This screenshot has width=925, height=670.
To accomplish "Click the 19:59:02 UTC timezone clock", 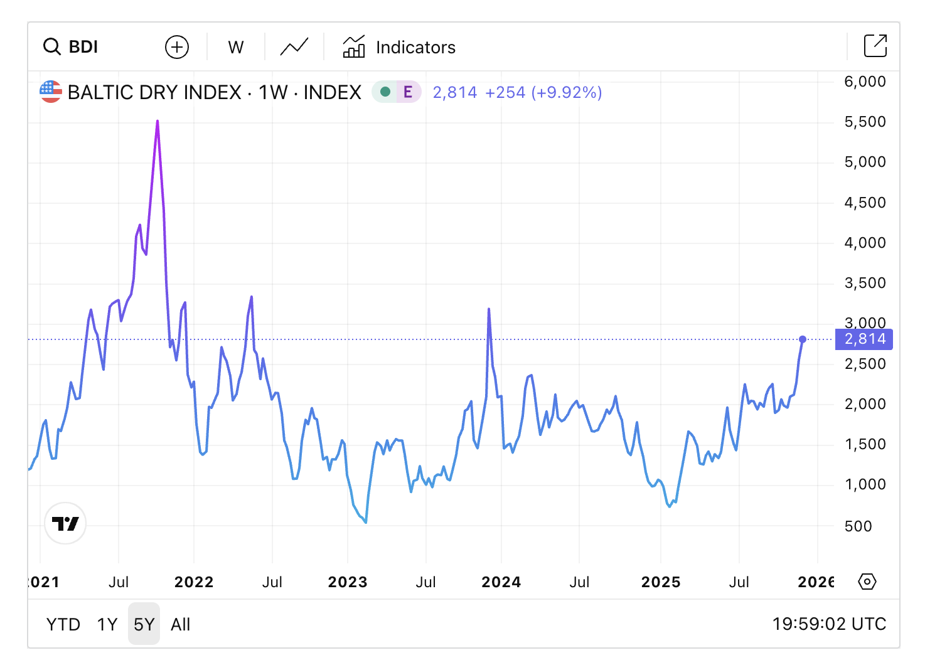I will [829, 624].
